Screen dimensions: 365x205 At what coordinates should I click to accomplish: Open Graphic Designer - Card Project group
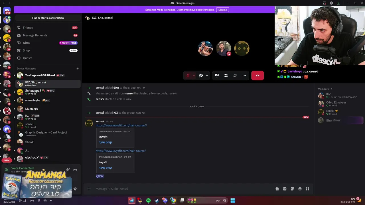[48, 134]
